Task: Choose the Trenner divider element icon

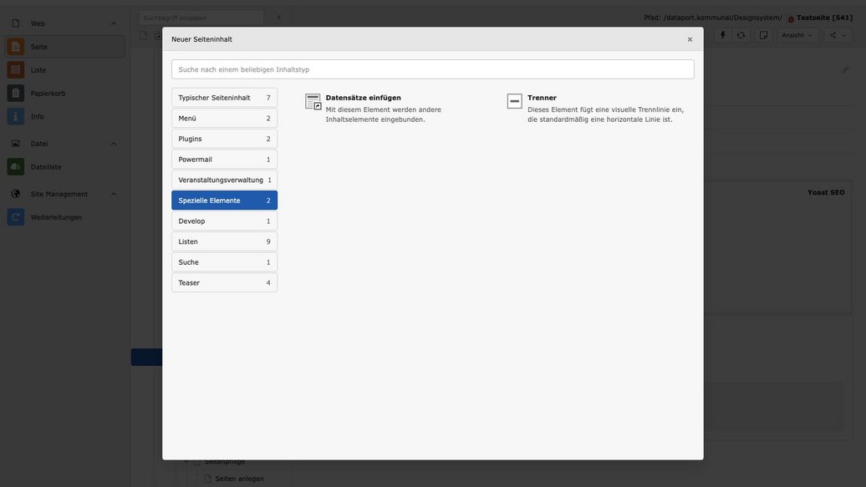Action: [x=515, y=102]
